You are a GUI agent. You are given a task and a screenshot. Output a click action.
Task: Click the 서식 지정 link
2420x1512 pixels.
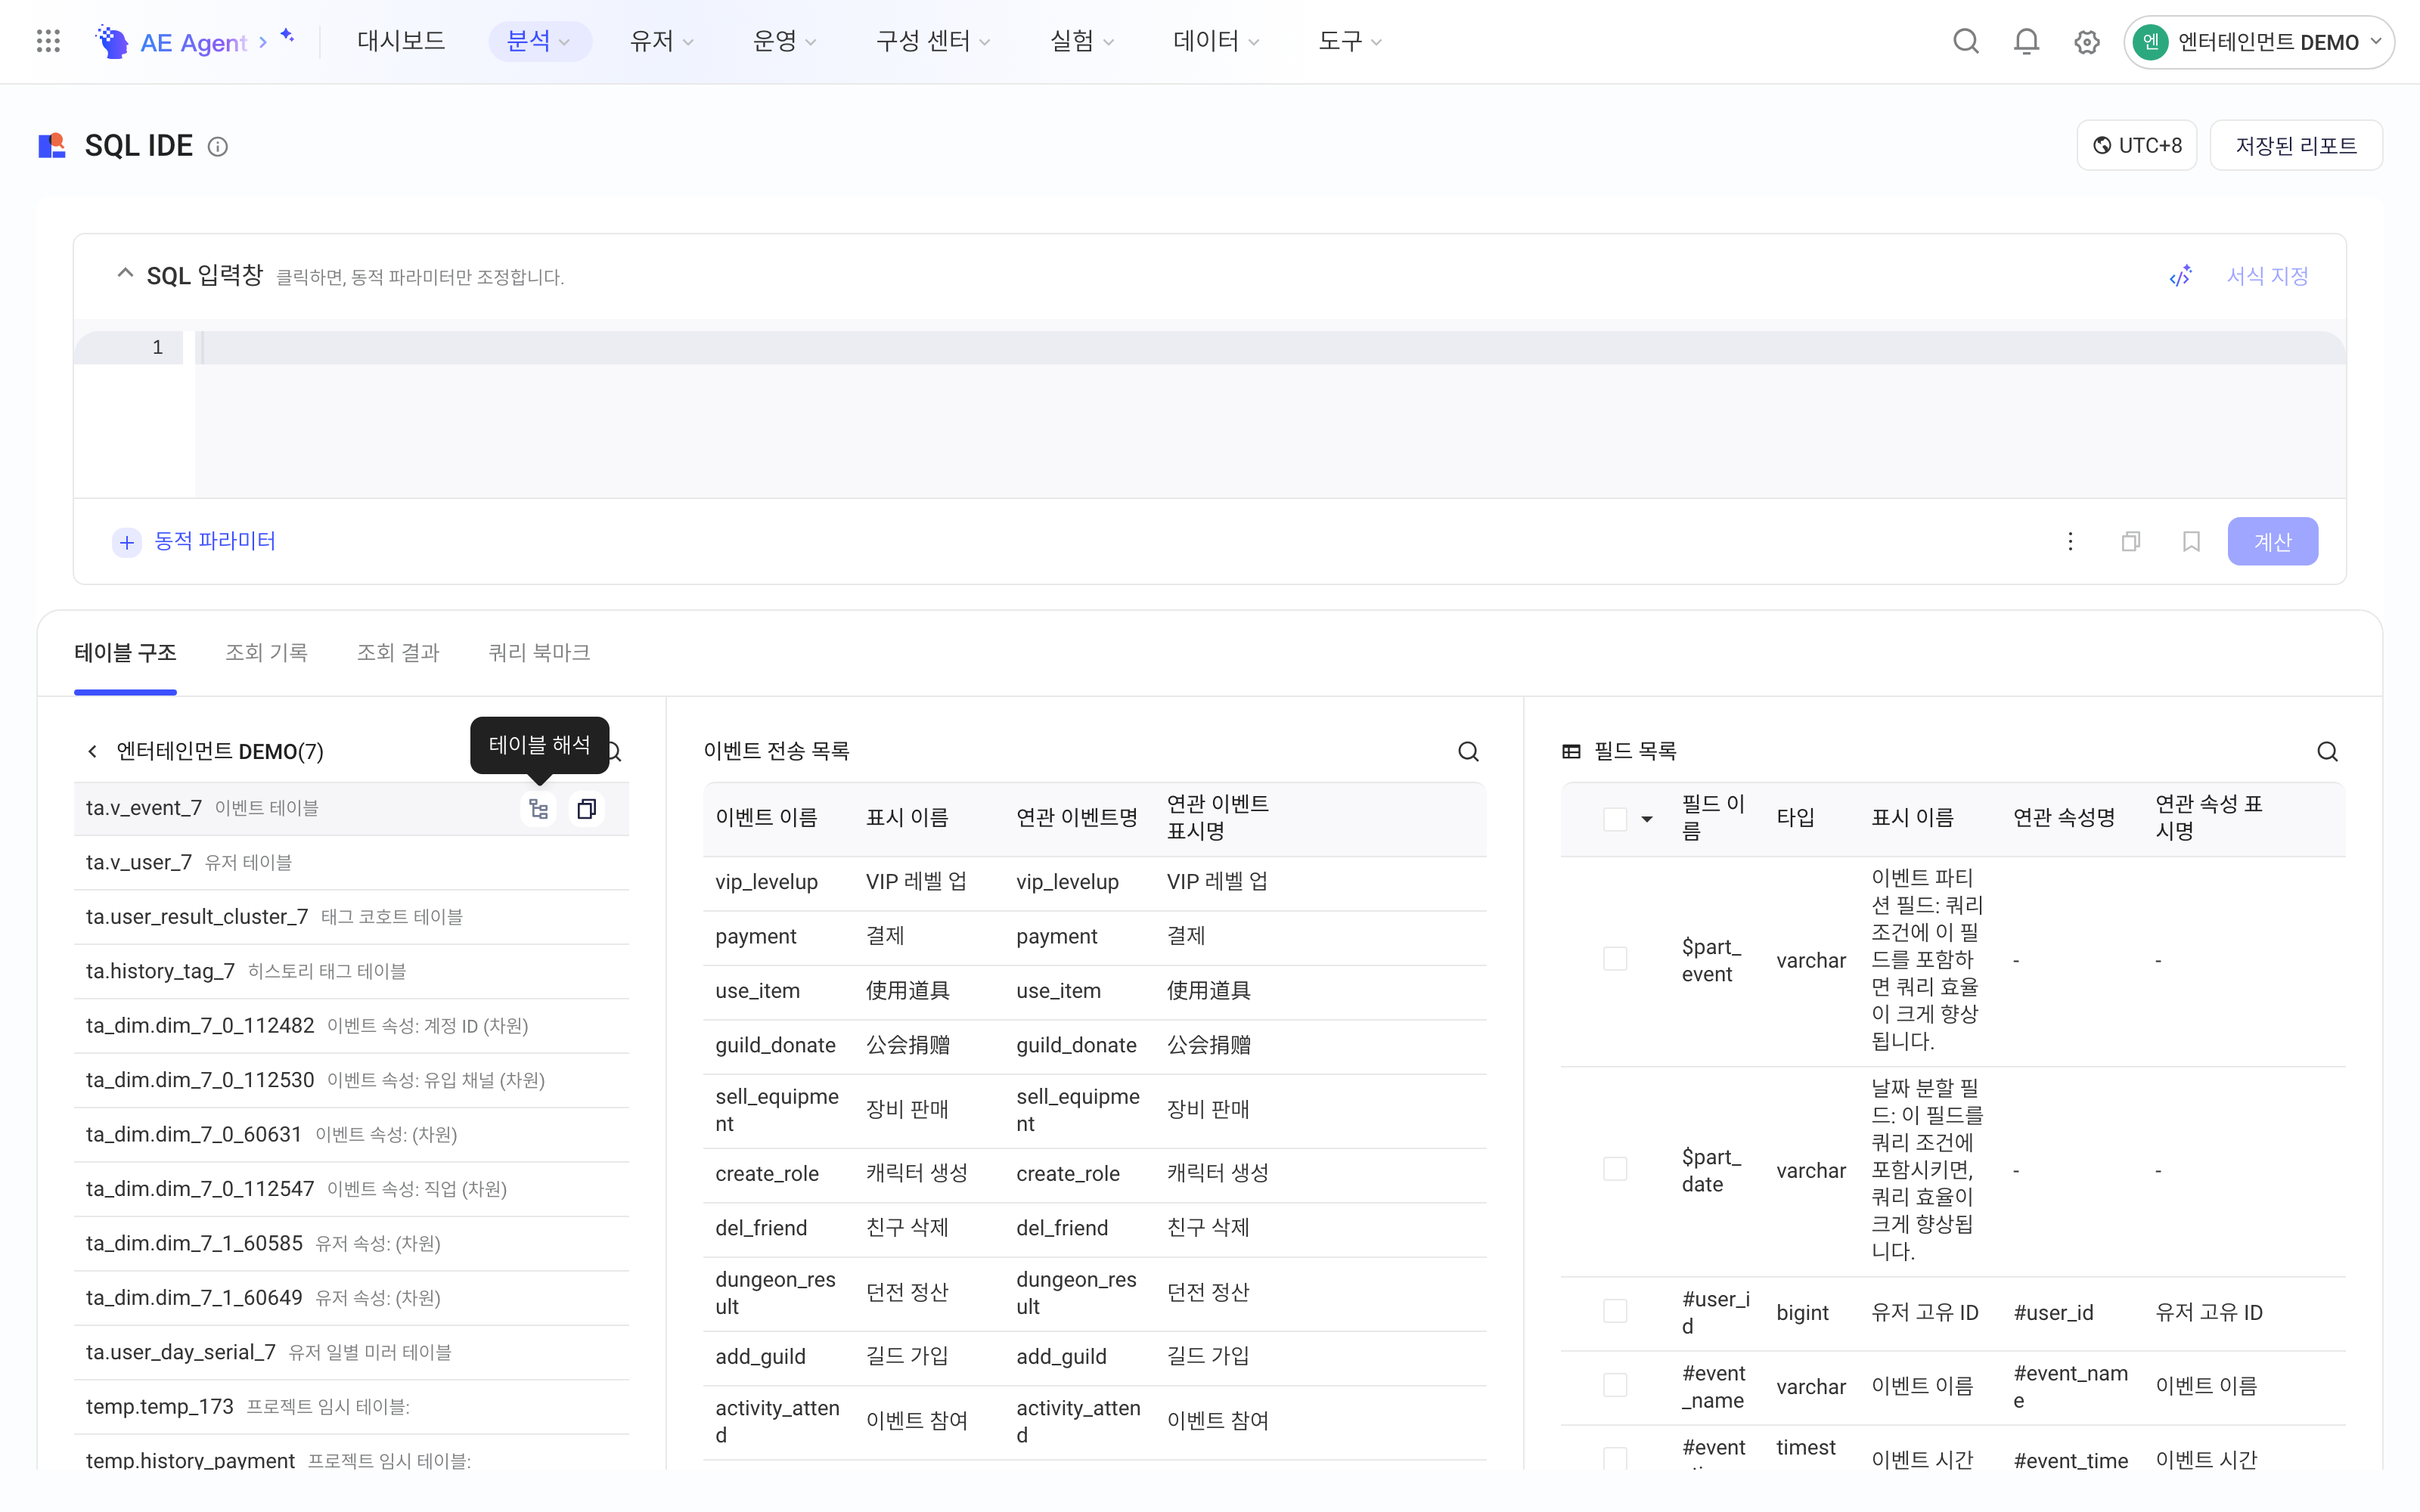tap(2267, 276)
